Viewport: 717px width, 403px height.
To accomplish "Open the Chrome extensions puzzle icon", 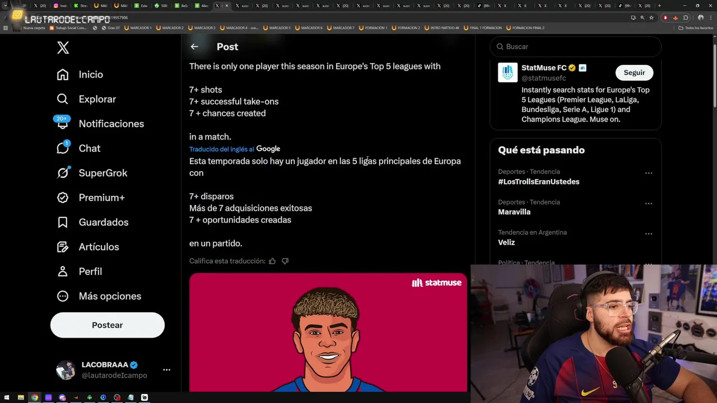I will click(686, 17).
